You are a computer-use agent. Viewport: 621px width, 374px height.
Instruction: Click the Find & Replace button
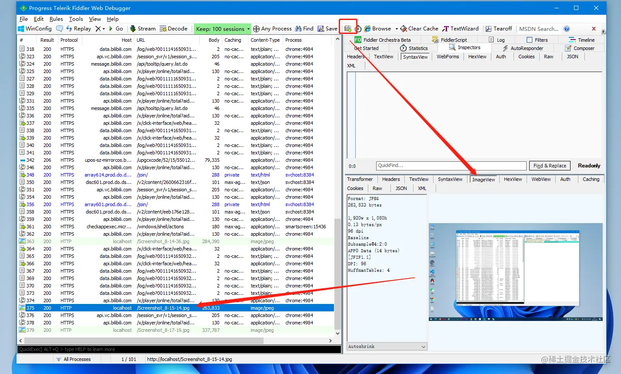(550, 166)
